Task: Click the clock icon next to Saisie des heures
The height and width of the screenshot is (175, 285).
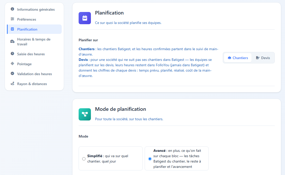Action: coord(12,53)
